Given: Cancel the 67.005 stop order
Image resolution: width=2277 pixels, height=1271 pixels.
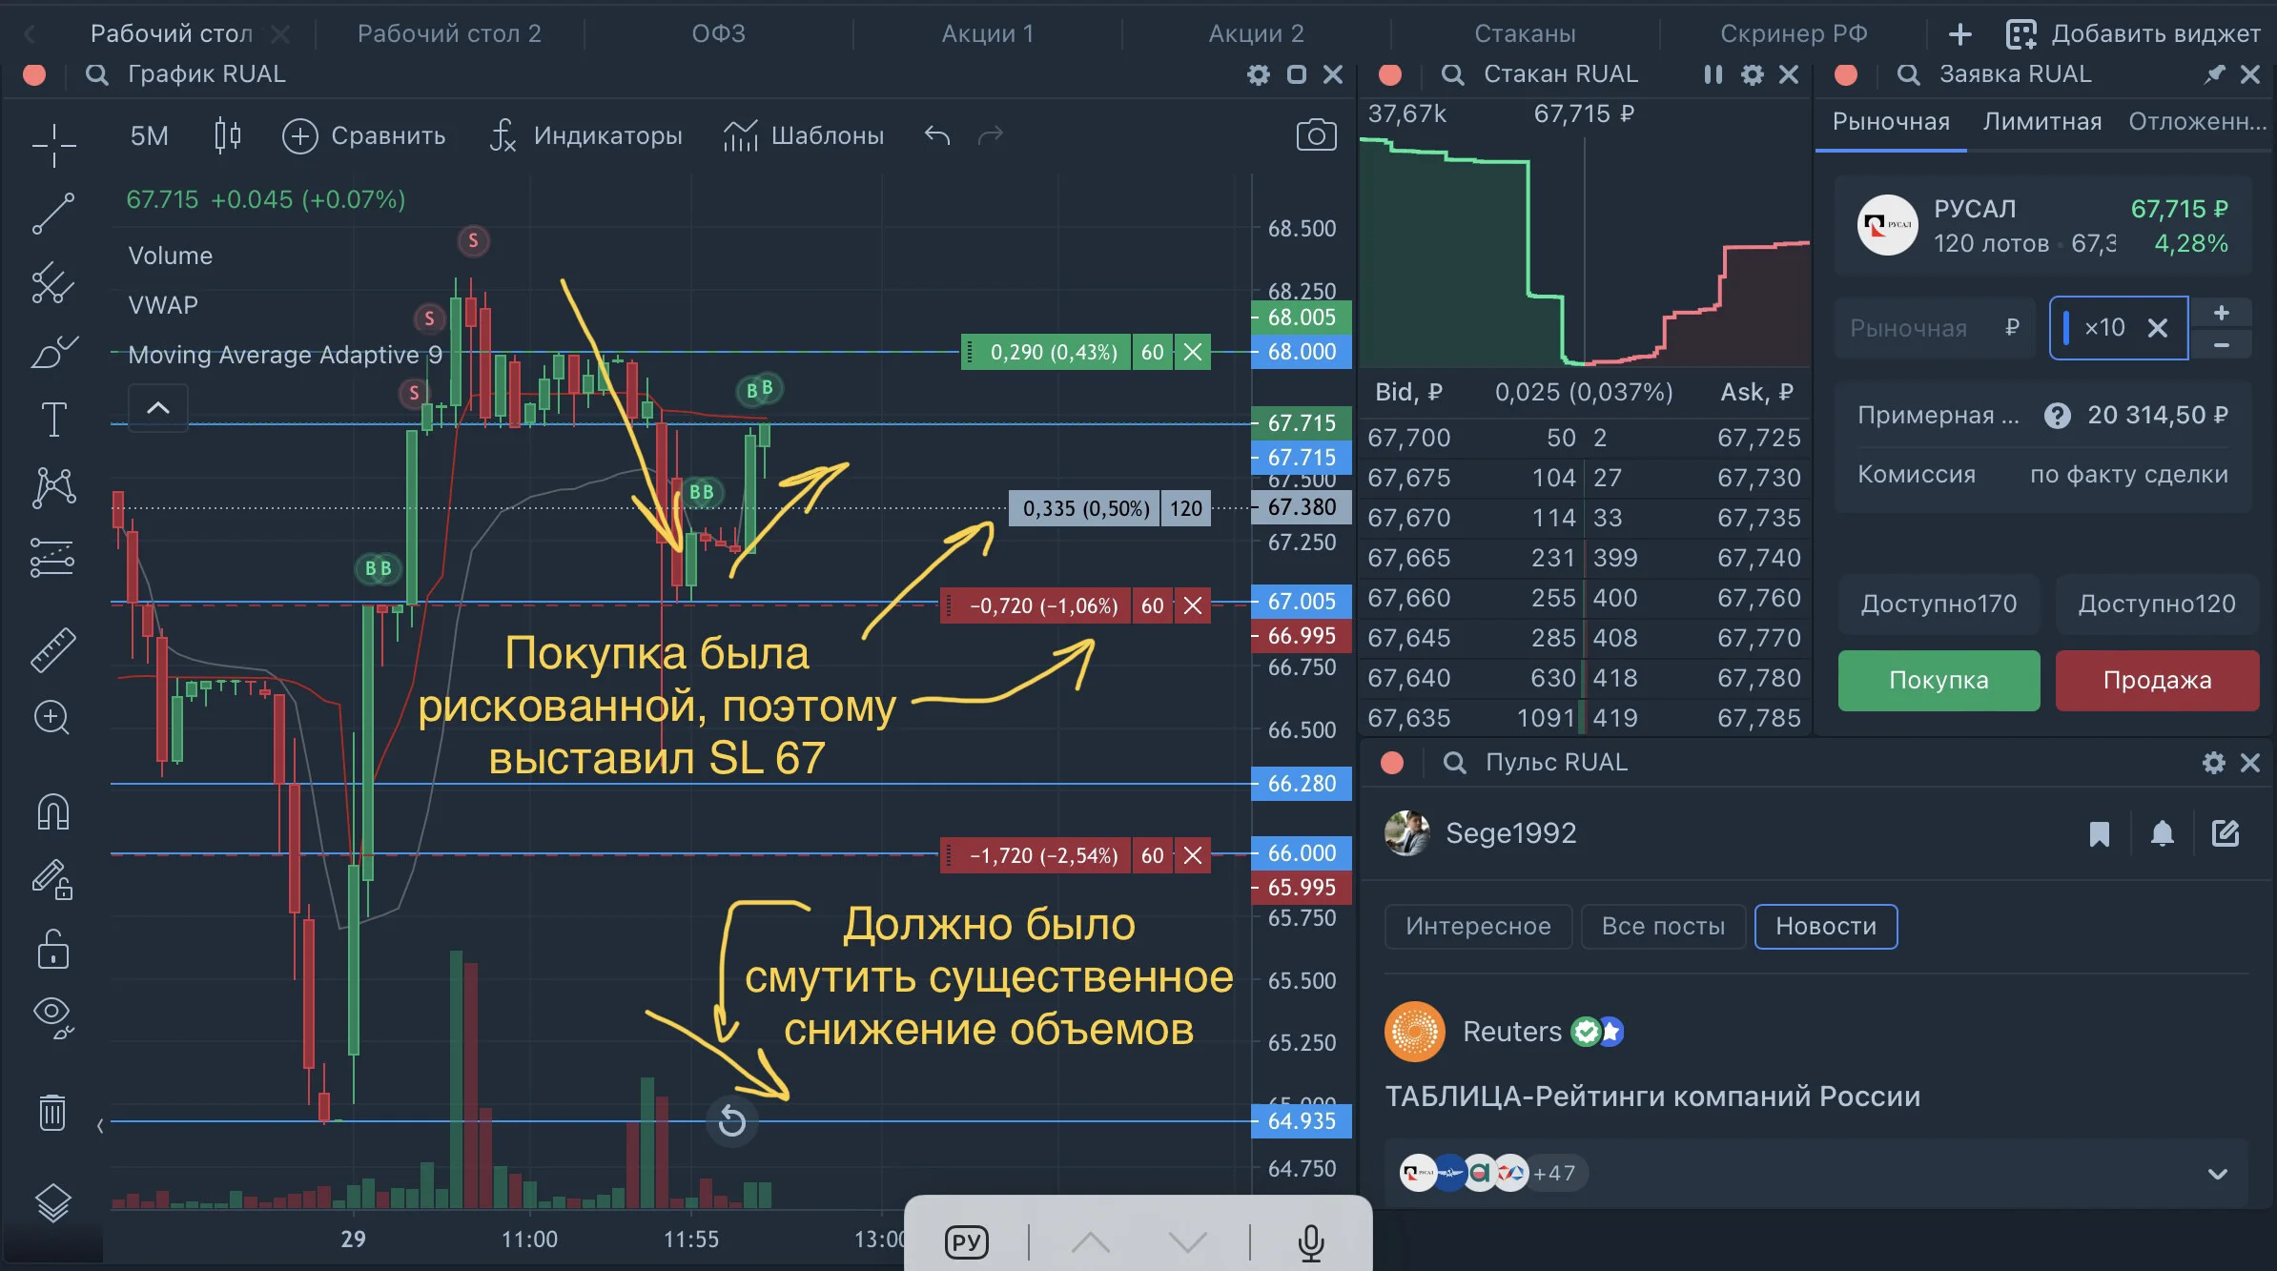Looking at the screenshot, I should 1192,605.
